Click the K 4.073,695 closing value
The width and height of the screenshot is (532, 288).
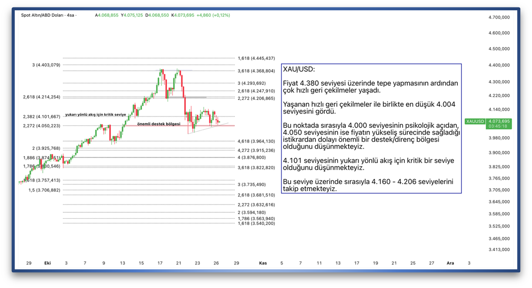pos(182,15)
